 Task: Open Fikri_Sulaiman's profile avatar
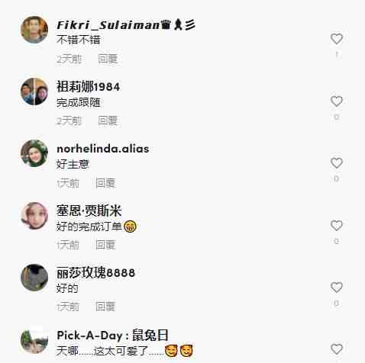[x=34, y=30]
